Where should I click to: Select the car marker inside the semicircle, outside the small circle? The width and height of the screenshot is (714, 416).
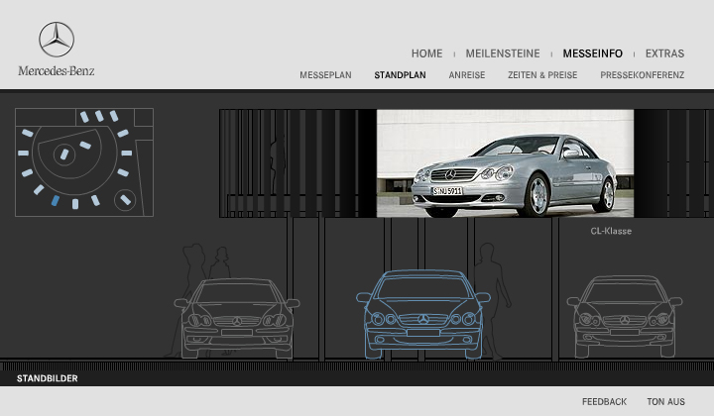pyautogui.click(x=85, y=145)
